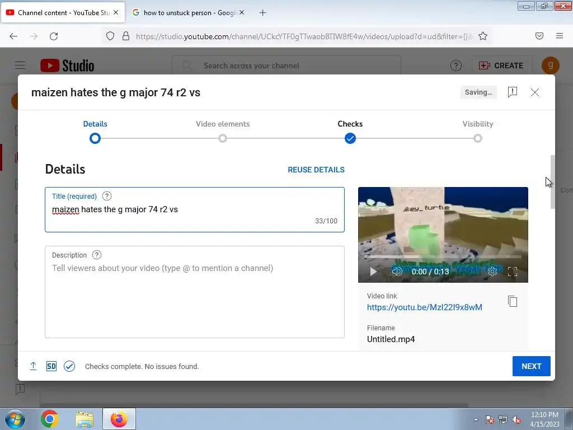This screenshot has height=430, width=573.
Task: Click the YouTube Studio logo
Action: 67,66
